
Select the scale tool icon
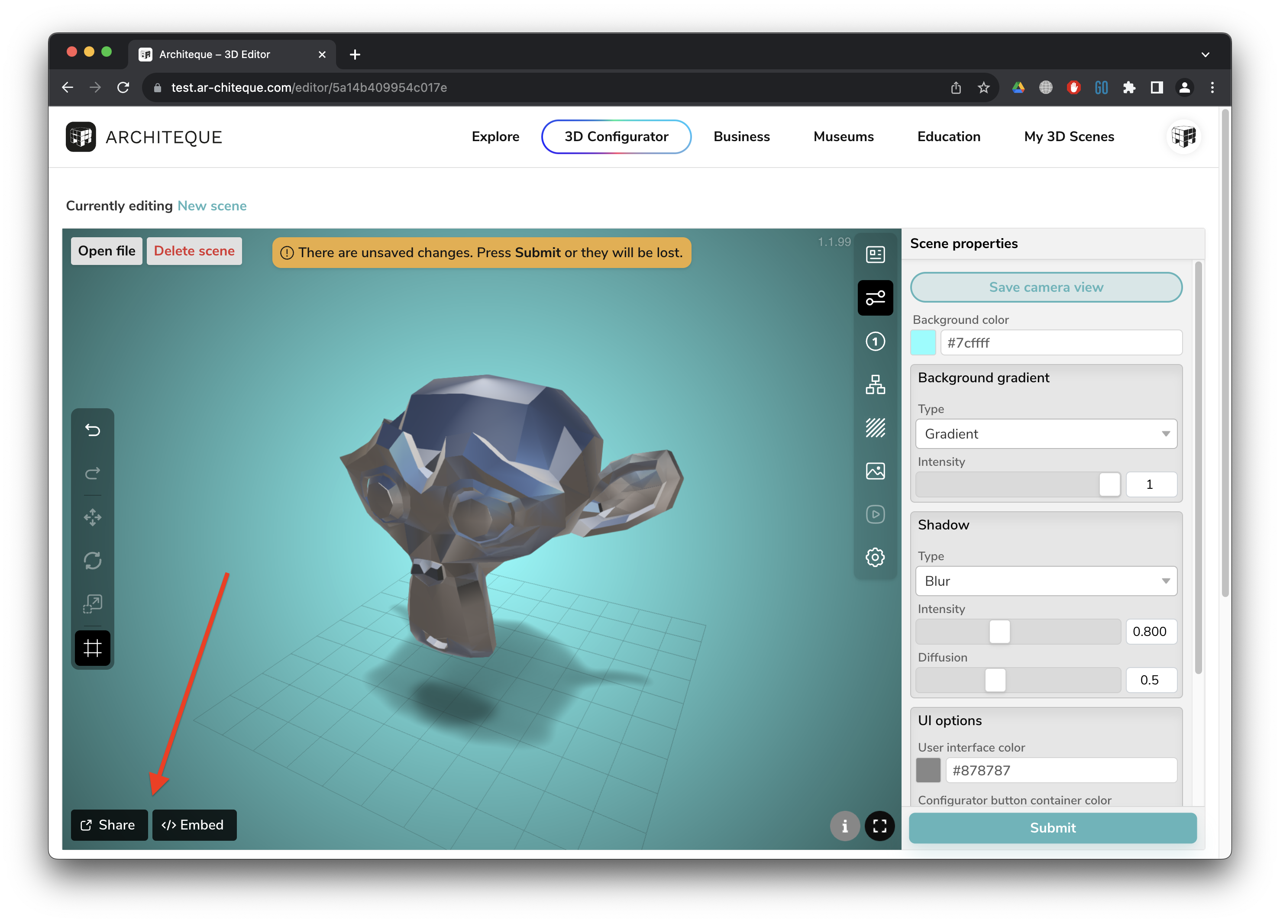point(93,603)
